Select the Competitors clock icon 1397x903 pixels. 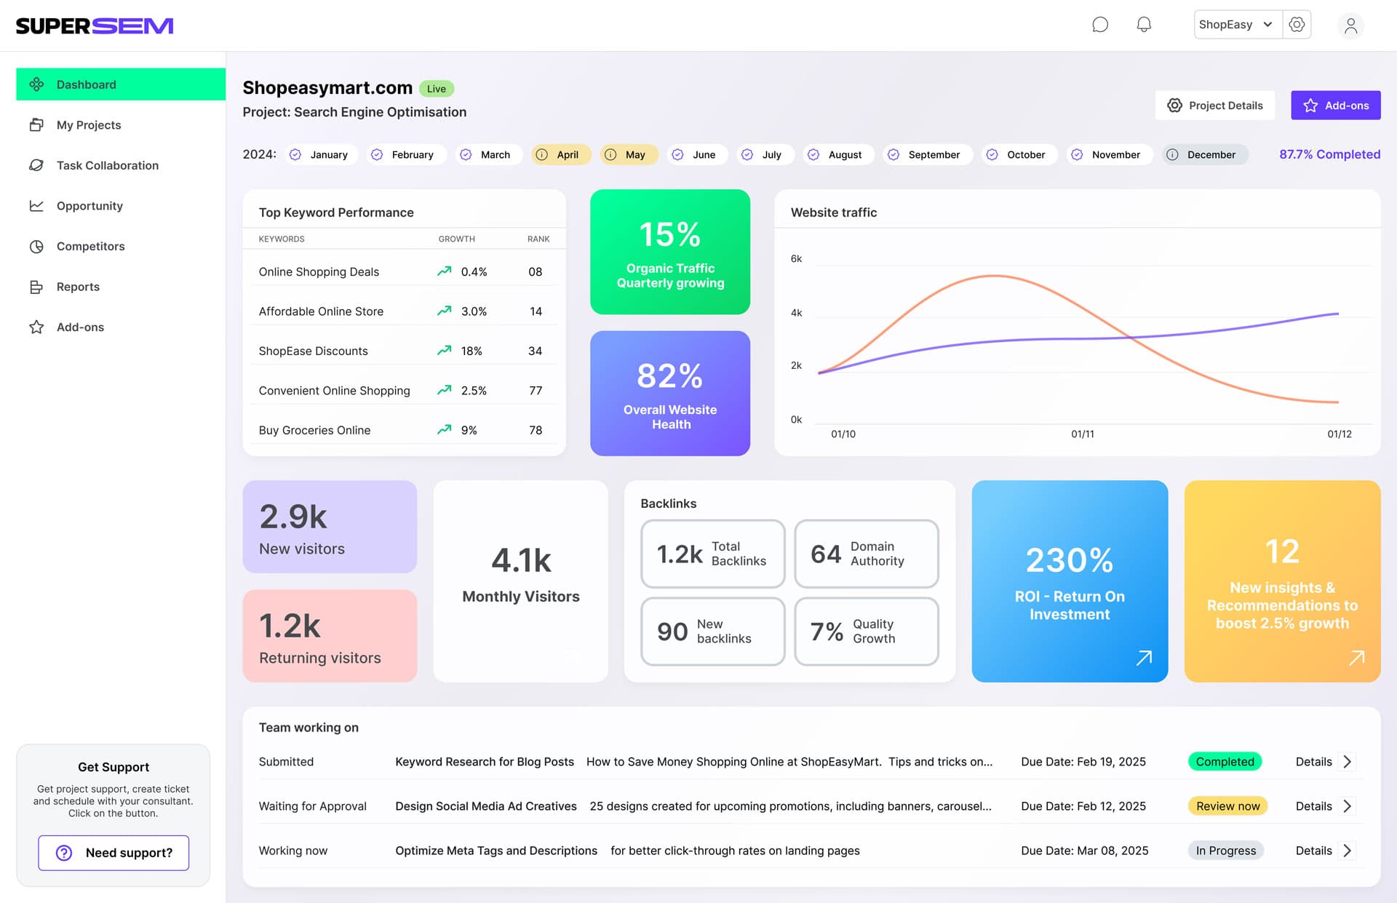(x=36, y=247)
